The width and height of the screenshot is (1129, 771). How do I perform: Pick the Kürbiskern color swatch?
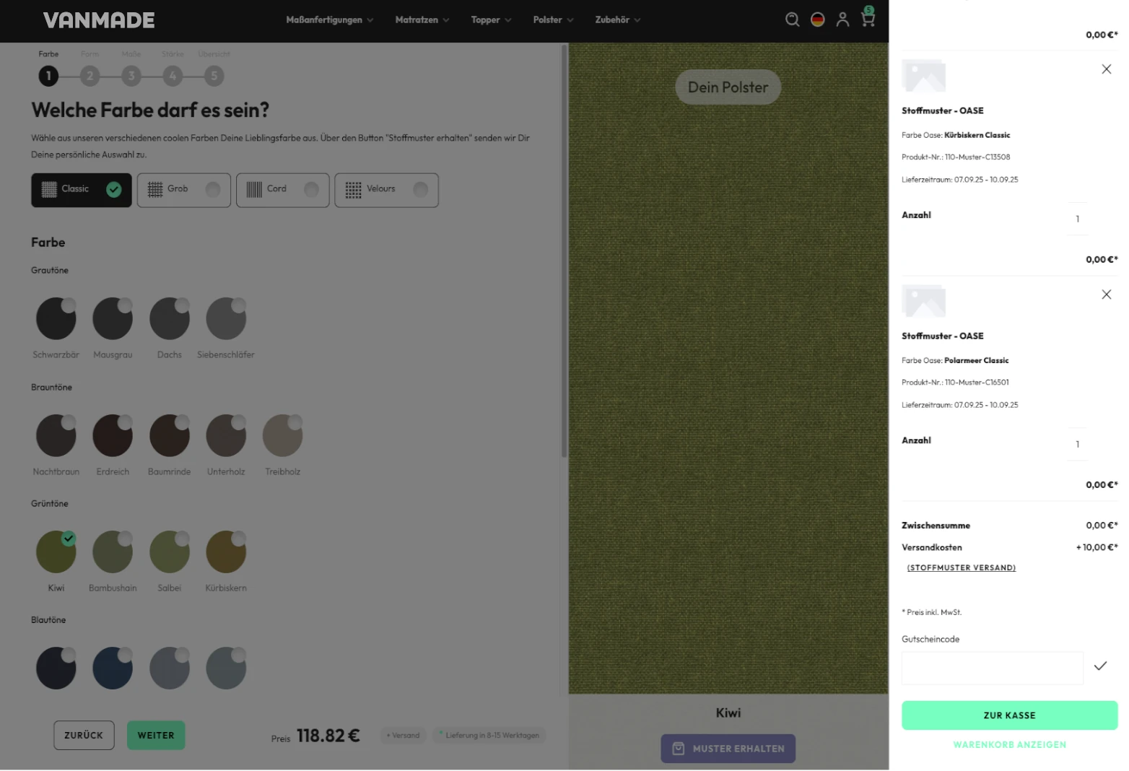226,552
